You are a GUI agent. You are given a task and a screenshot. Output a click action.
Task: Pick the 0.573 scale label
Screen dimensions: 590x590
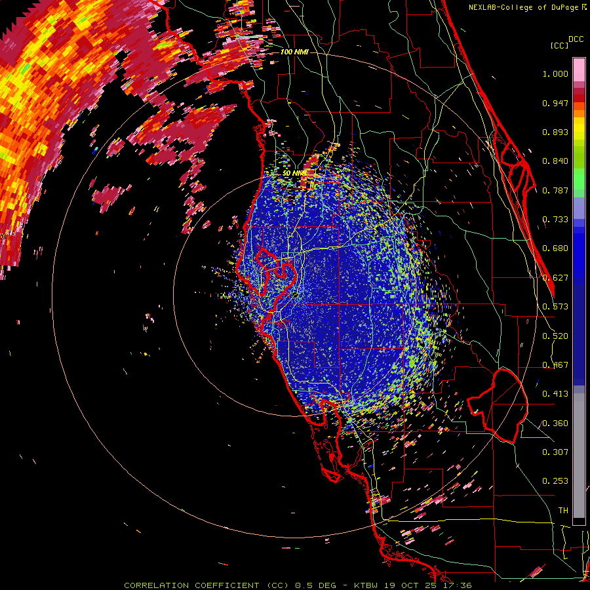click(555, 307)
